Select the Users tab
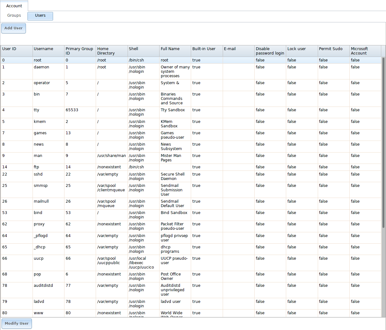Image resolution: width=386 pixels, height=330 pixels. pos(40,16)
